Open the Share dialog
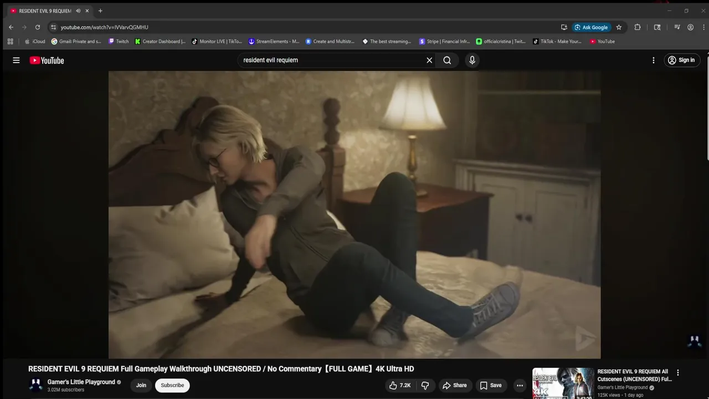The width and height of the screenshot is (709, 399). (454, 386)
